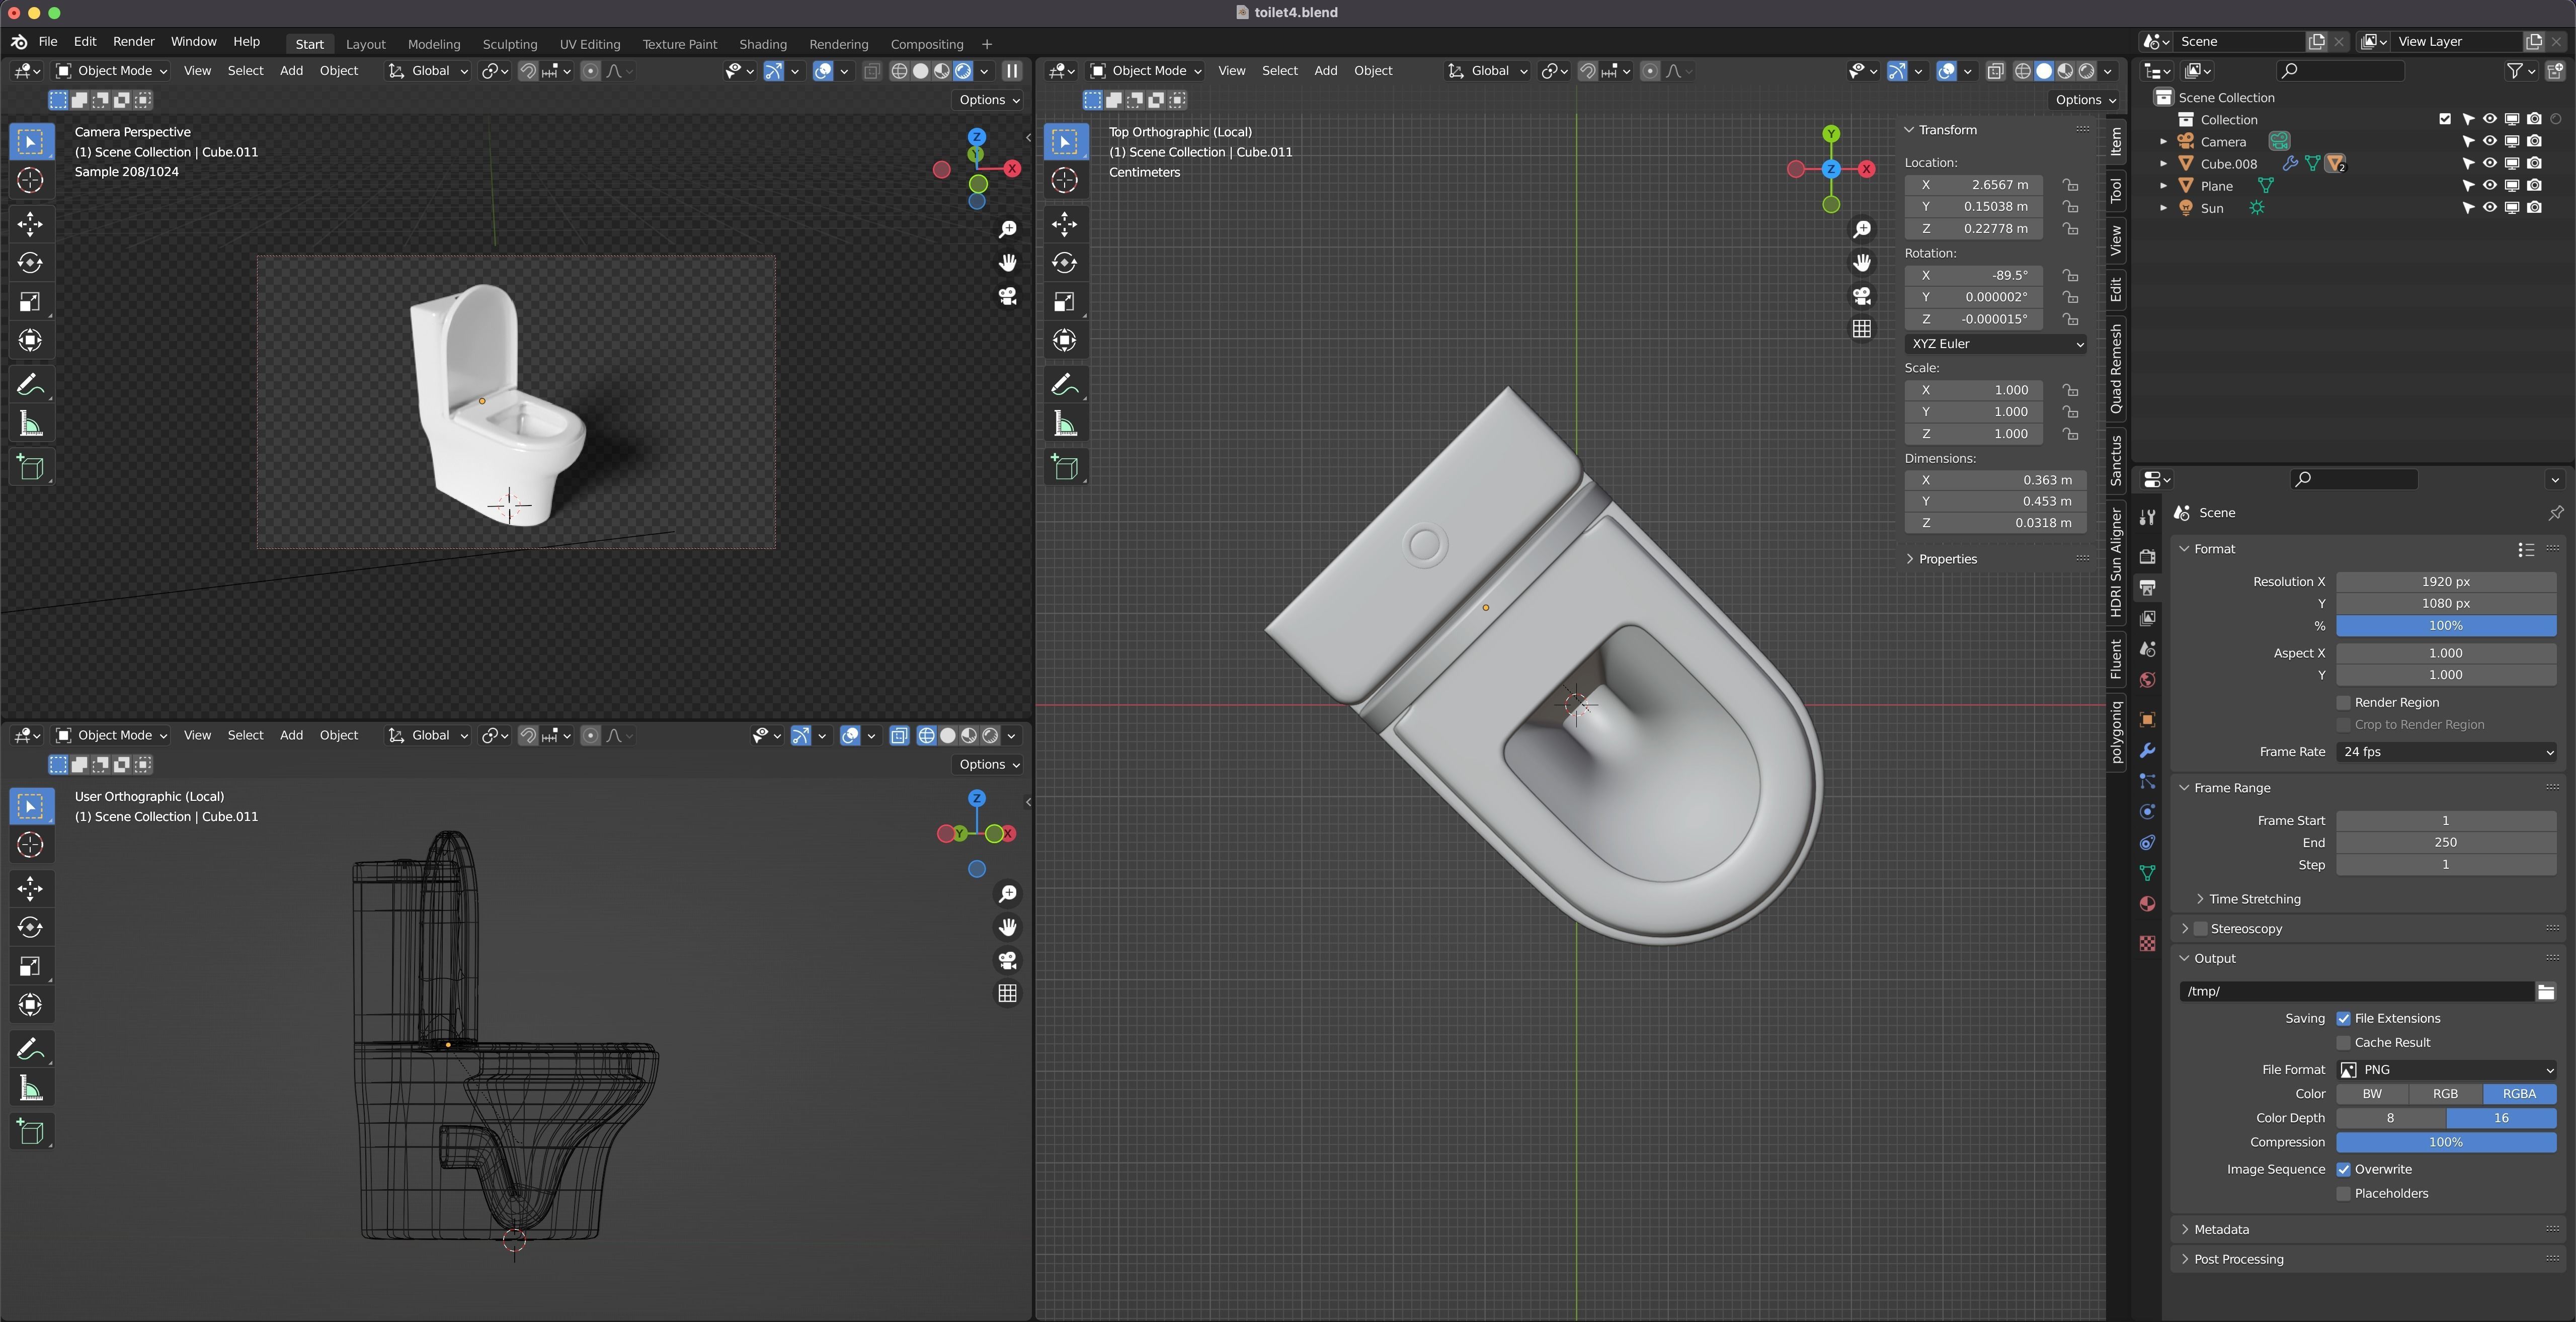
Task: Select the Rotate tool in Top Orthographic viewport
Action: 1065,263
